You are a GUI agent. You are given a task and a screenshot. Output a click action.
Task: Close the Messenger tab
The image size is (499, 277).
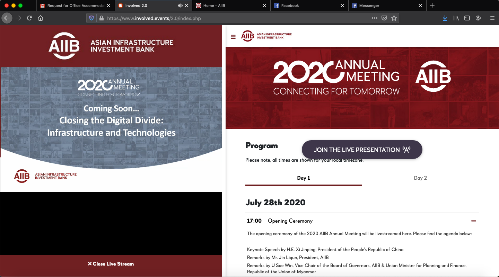click(420, 6)
